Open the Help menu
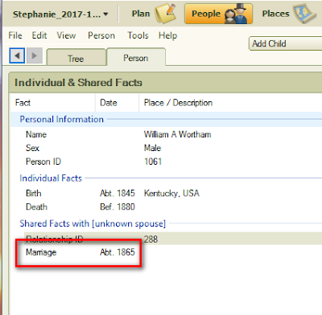The height and width of the screenshot is (315, 322). point(167,35)
